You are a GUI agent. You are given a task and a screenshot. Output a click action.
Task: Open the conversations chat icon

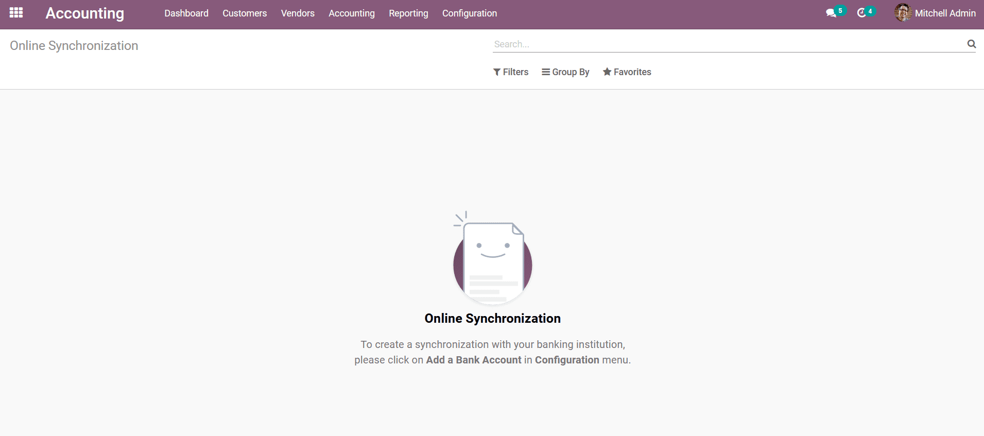tap(831, 13)
